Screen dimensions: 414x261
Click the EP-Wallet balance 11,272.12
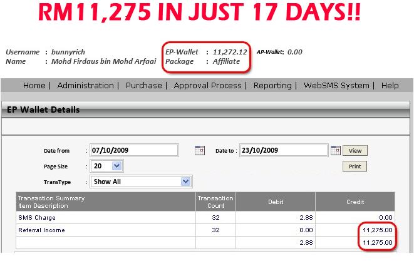pyautogui.click(x=230, y=52)
